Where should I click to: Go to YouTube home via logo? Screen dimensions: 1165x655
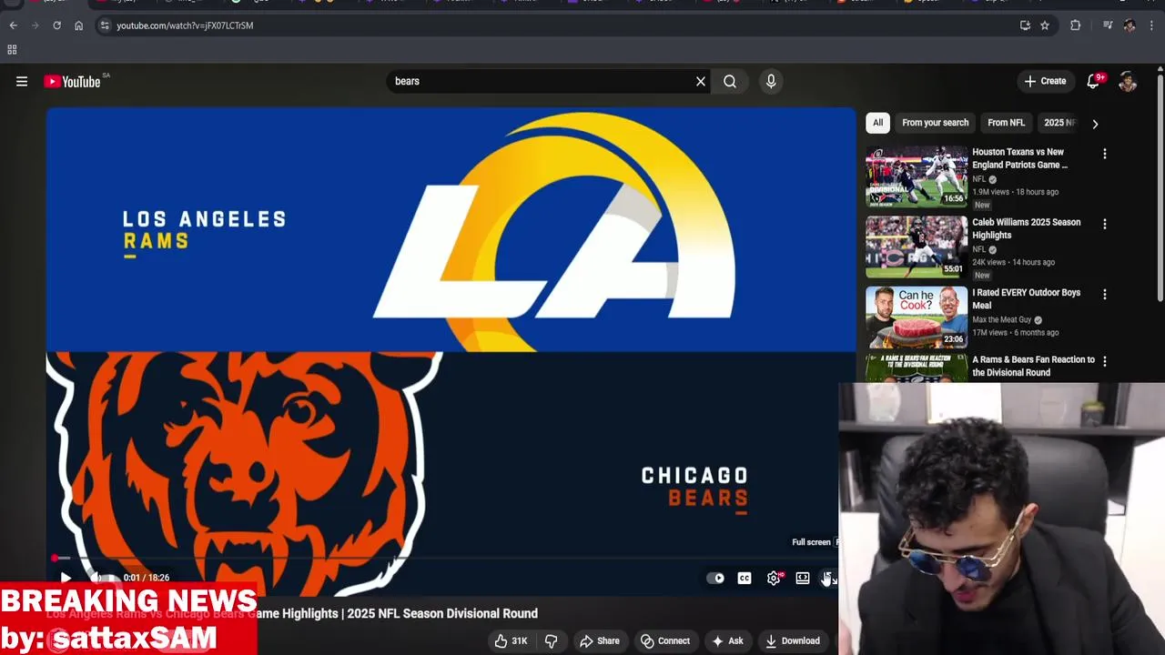coord(73,82)
